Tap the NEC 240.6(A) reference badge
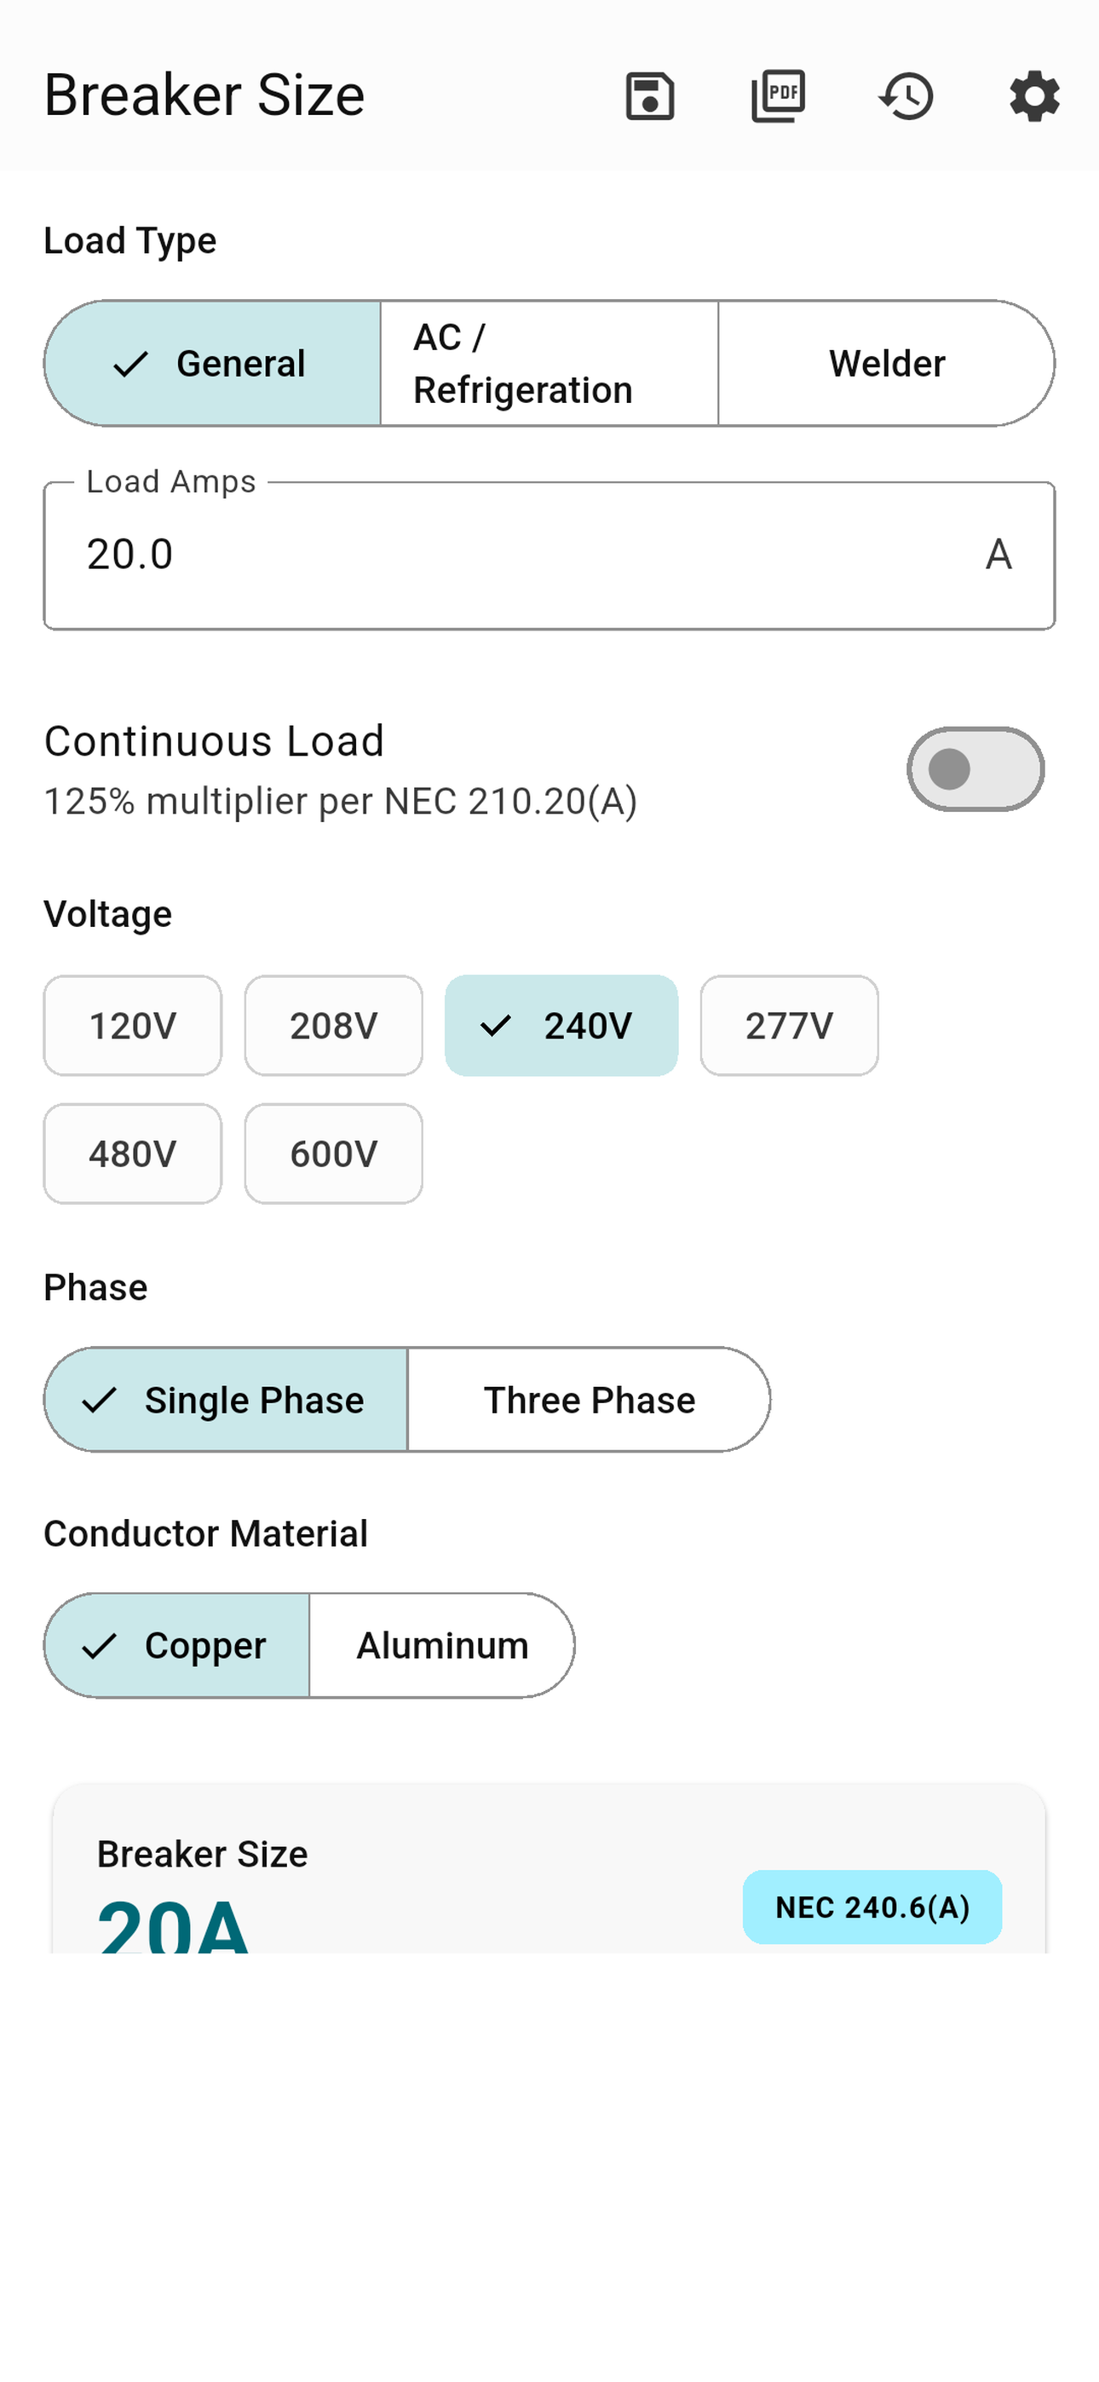 [872, 1907]
